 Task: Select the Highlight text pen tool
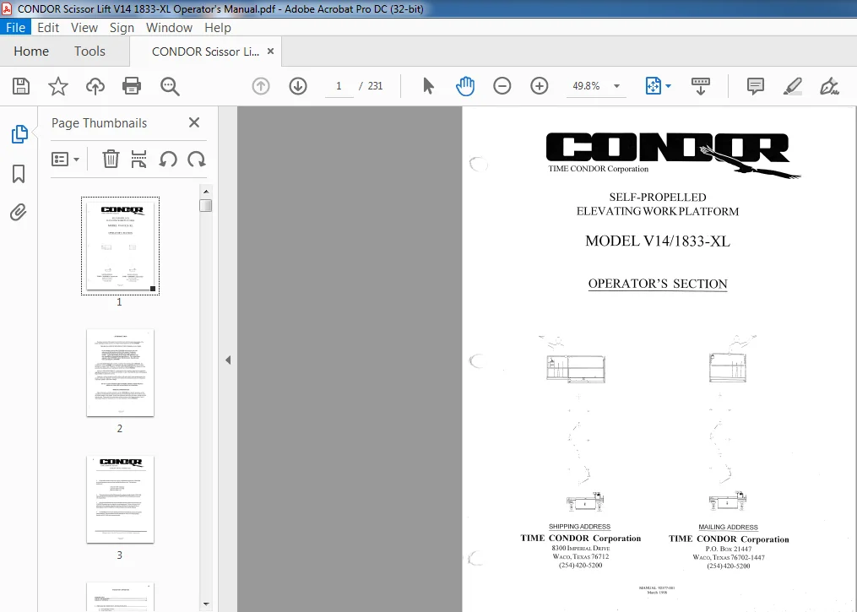(793, 86)
